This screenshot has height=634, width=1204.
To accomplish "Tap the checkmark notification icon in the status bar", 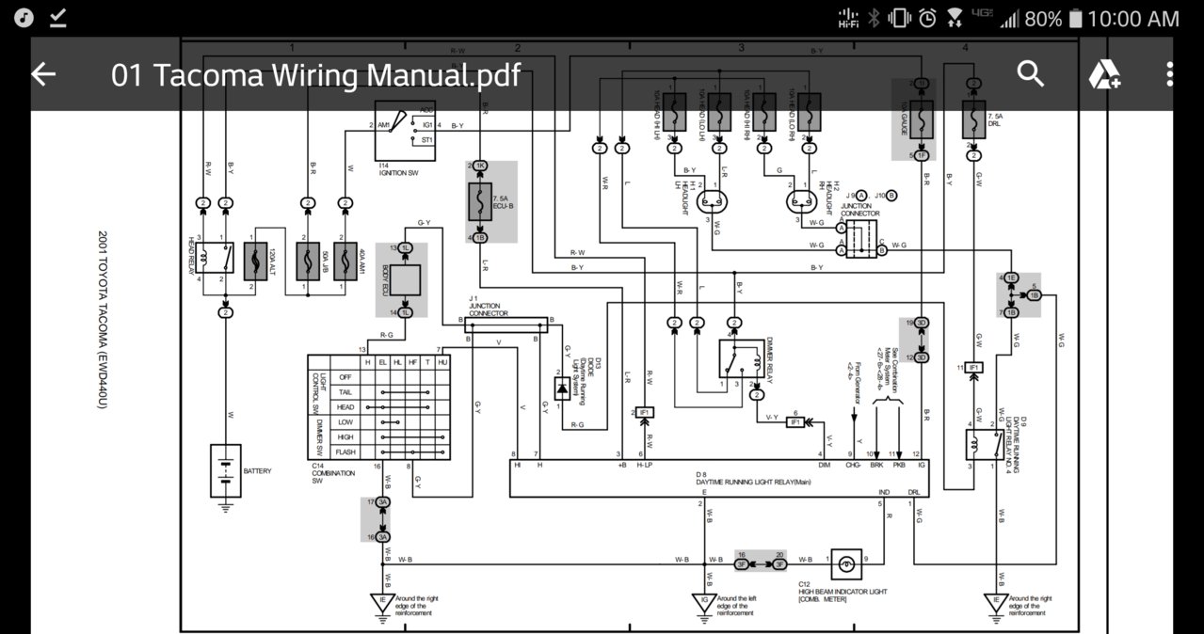I will [x=57, y=18].
